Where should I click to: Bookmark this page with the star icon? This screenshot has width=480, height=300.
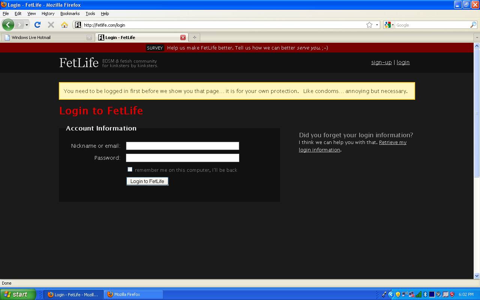pos(369,25)
